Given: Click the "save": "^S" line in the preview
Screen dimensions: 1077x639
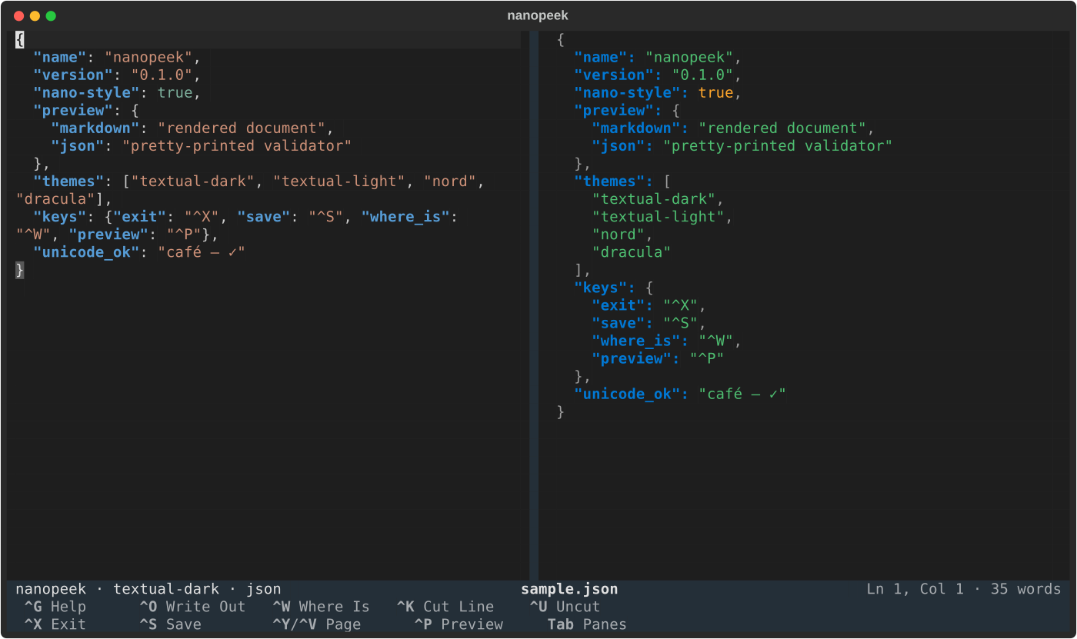Looking at the screenshot, I should click(x=649, y=323).
